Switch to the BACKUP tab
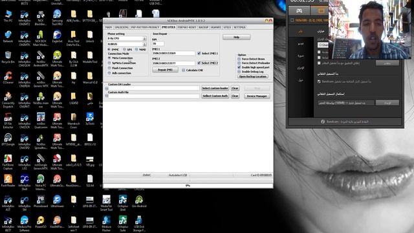The width and height of the screenshot is (414, 233). 204,27
